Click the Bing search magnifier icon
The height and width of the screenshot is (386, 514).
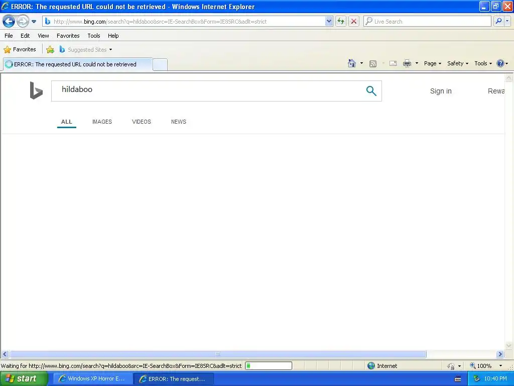[x=371, y=90]
